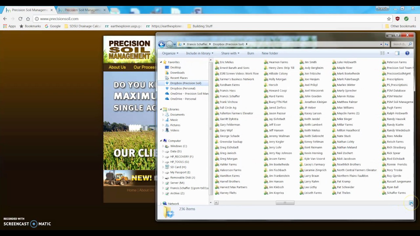420x236 pixels.
Task: Collapse Libraries tree section
Action: (161, 109)
